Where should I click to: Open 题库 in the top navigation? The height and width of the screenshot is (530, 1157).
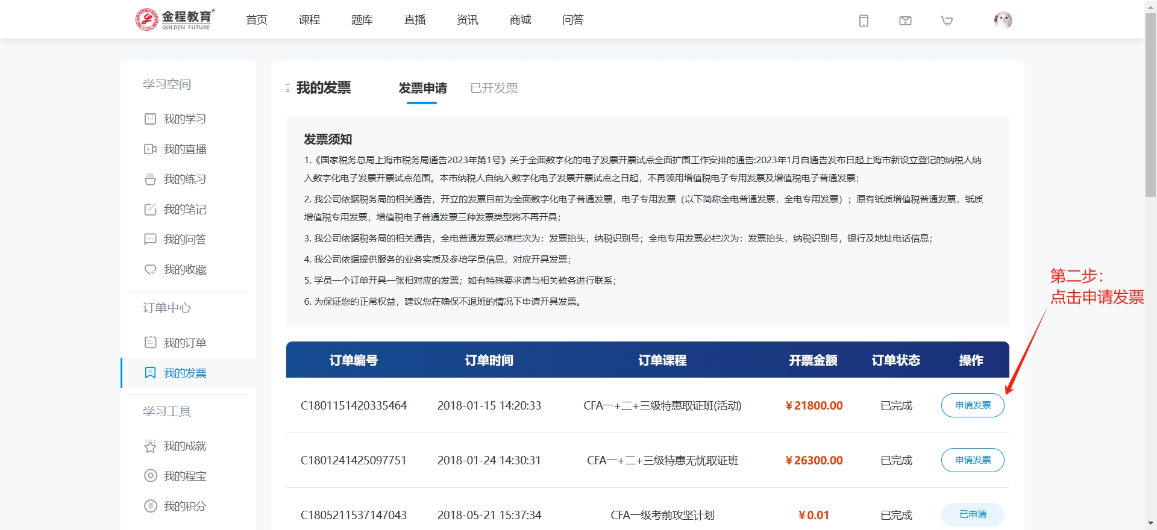pos(362,20)
